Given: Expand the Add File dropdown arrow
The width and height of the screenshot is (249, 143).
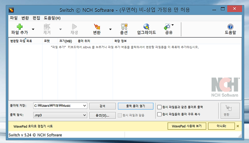Looking at the screenshot, I should pos(33,29).
